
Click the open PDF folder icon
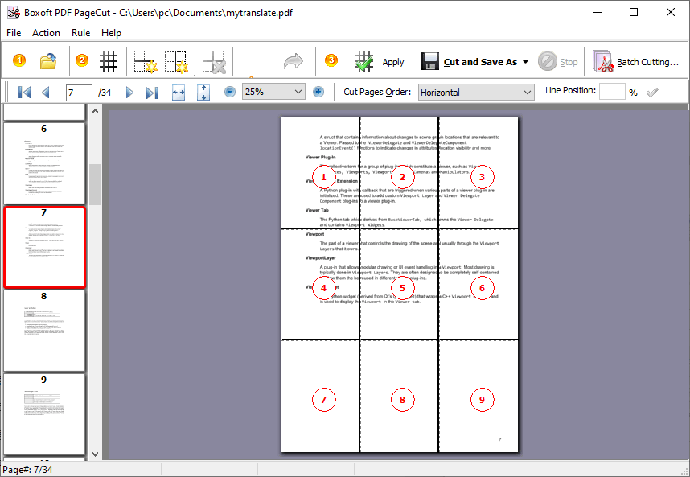click(48, 61)
